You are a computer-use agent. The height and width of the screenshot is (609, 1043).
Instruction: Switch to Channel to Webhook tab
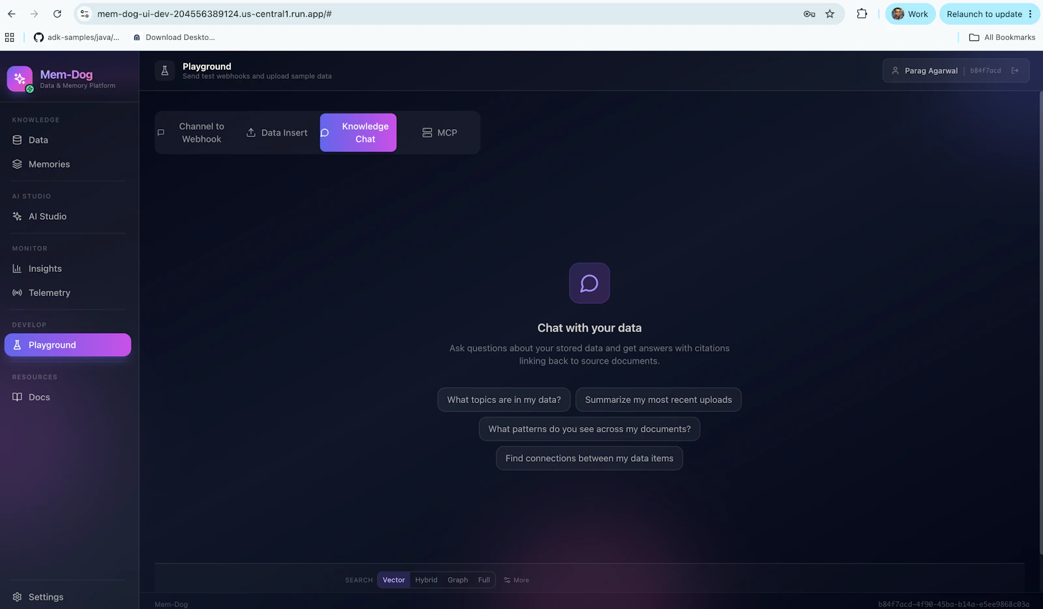(196, 132)
